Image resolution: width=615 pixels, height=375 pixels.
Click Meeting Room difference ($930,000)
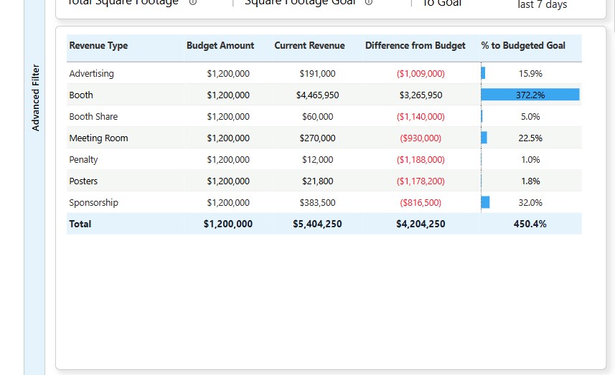421,138
